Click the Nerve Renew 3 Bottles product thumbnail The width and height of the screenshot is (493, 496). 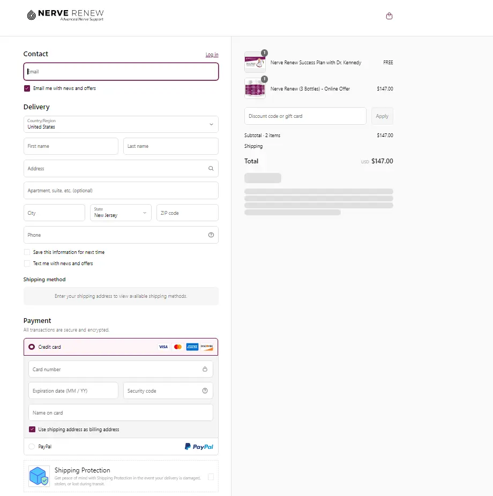[255, 88]
